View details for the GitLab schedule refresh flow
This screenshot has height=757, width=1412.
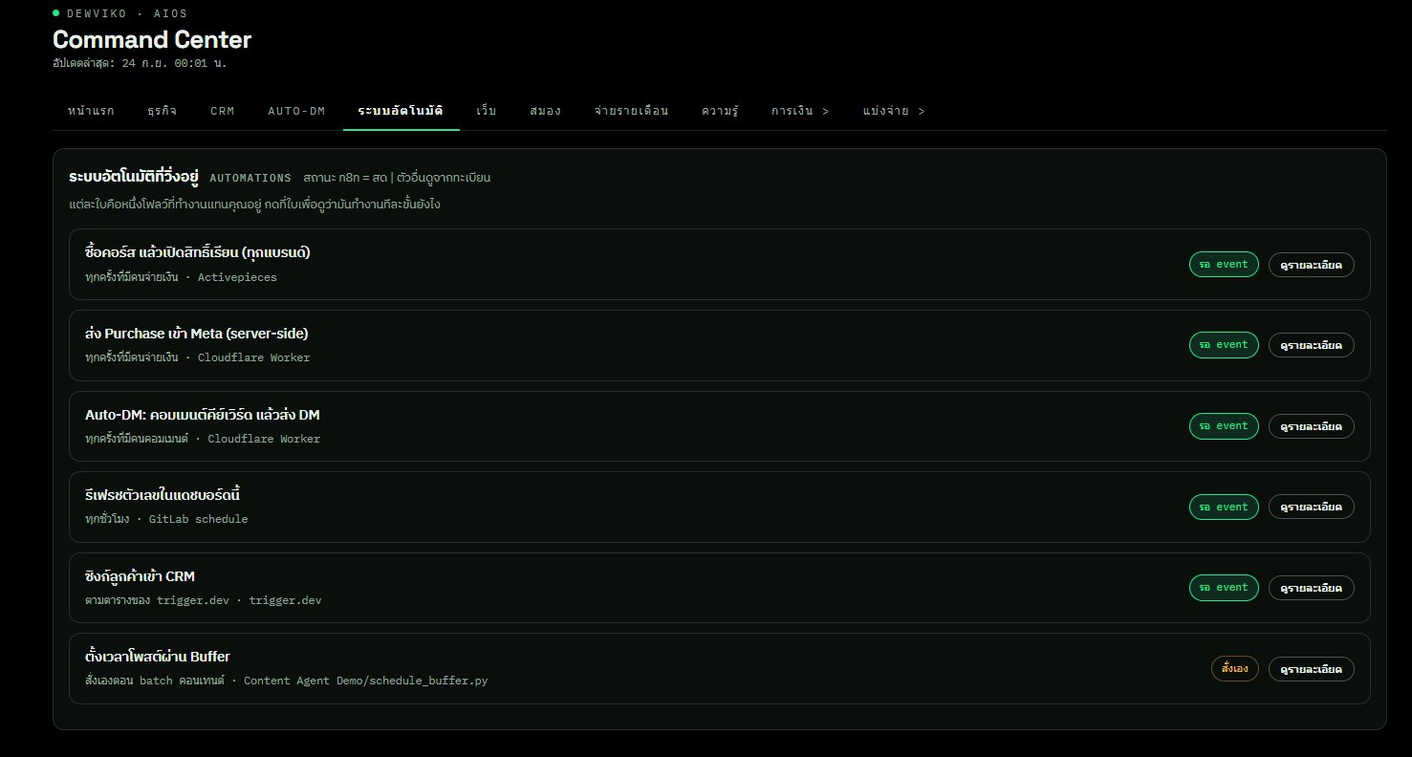[1311, 507]
